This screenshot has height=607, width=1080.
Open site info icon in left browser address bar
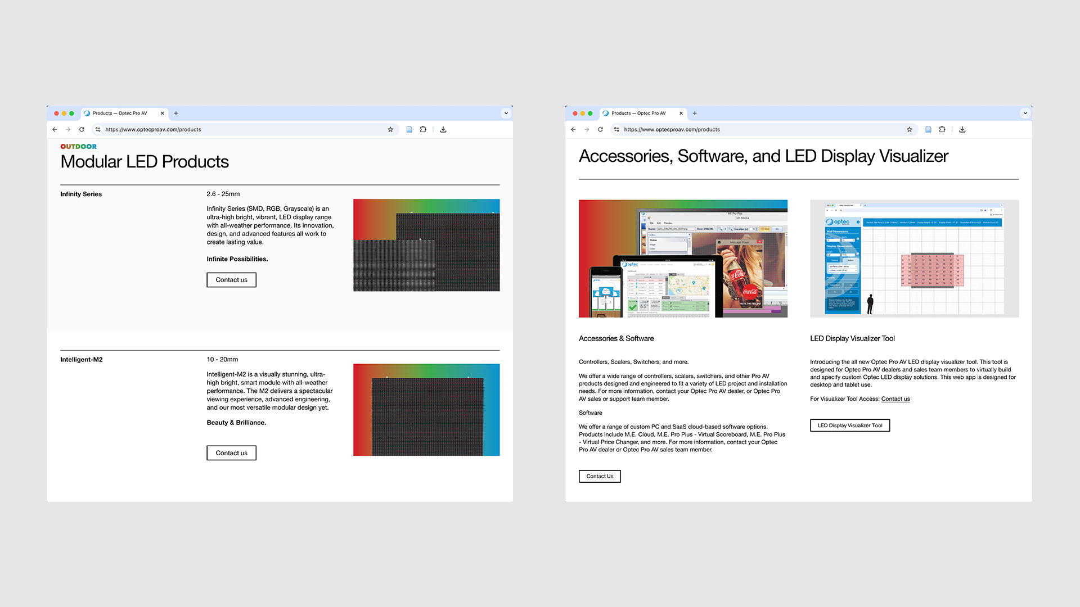(98, 129)
